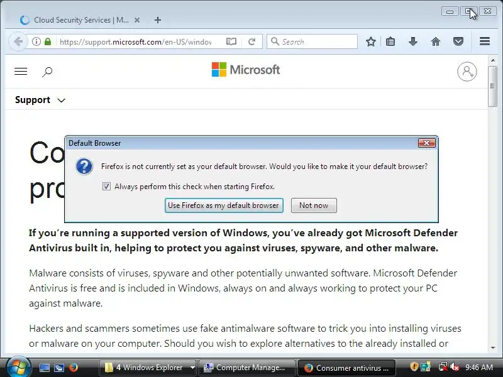Toggle Reader View book icon
Screen dimensions: 503x377
(231, 41)
